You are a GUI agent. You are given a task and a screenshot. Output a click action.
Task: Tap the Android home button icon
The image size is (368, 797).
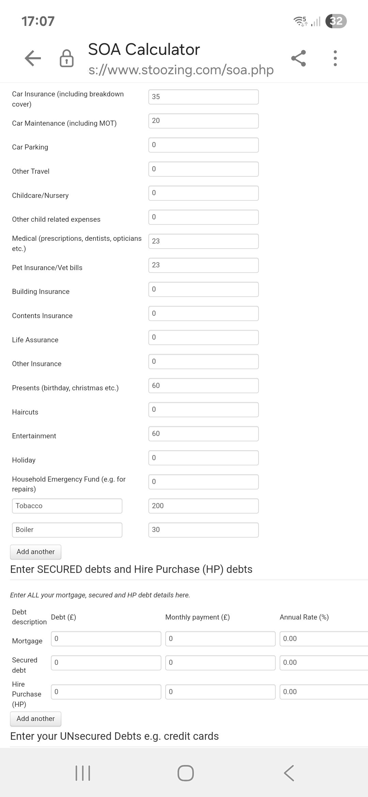[x=185, y=773]
